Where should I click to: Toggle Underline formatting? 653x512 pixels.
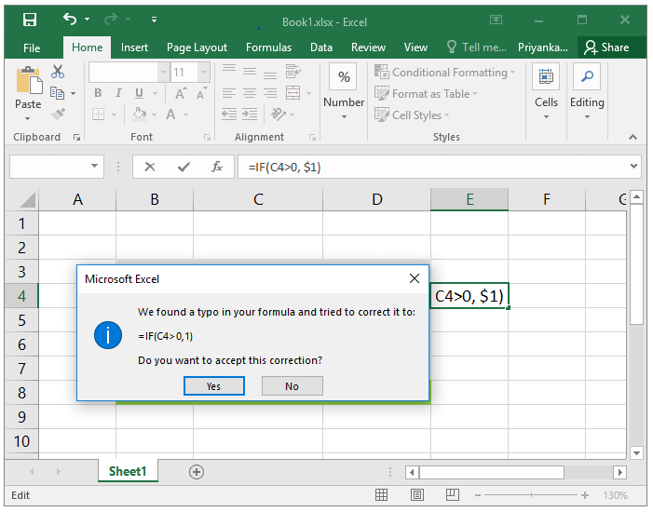[x=139, y=93]
